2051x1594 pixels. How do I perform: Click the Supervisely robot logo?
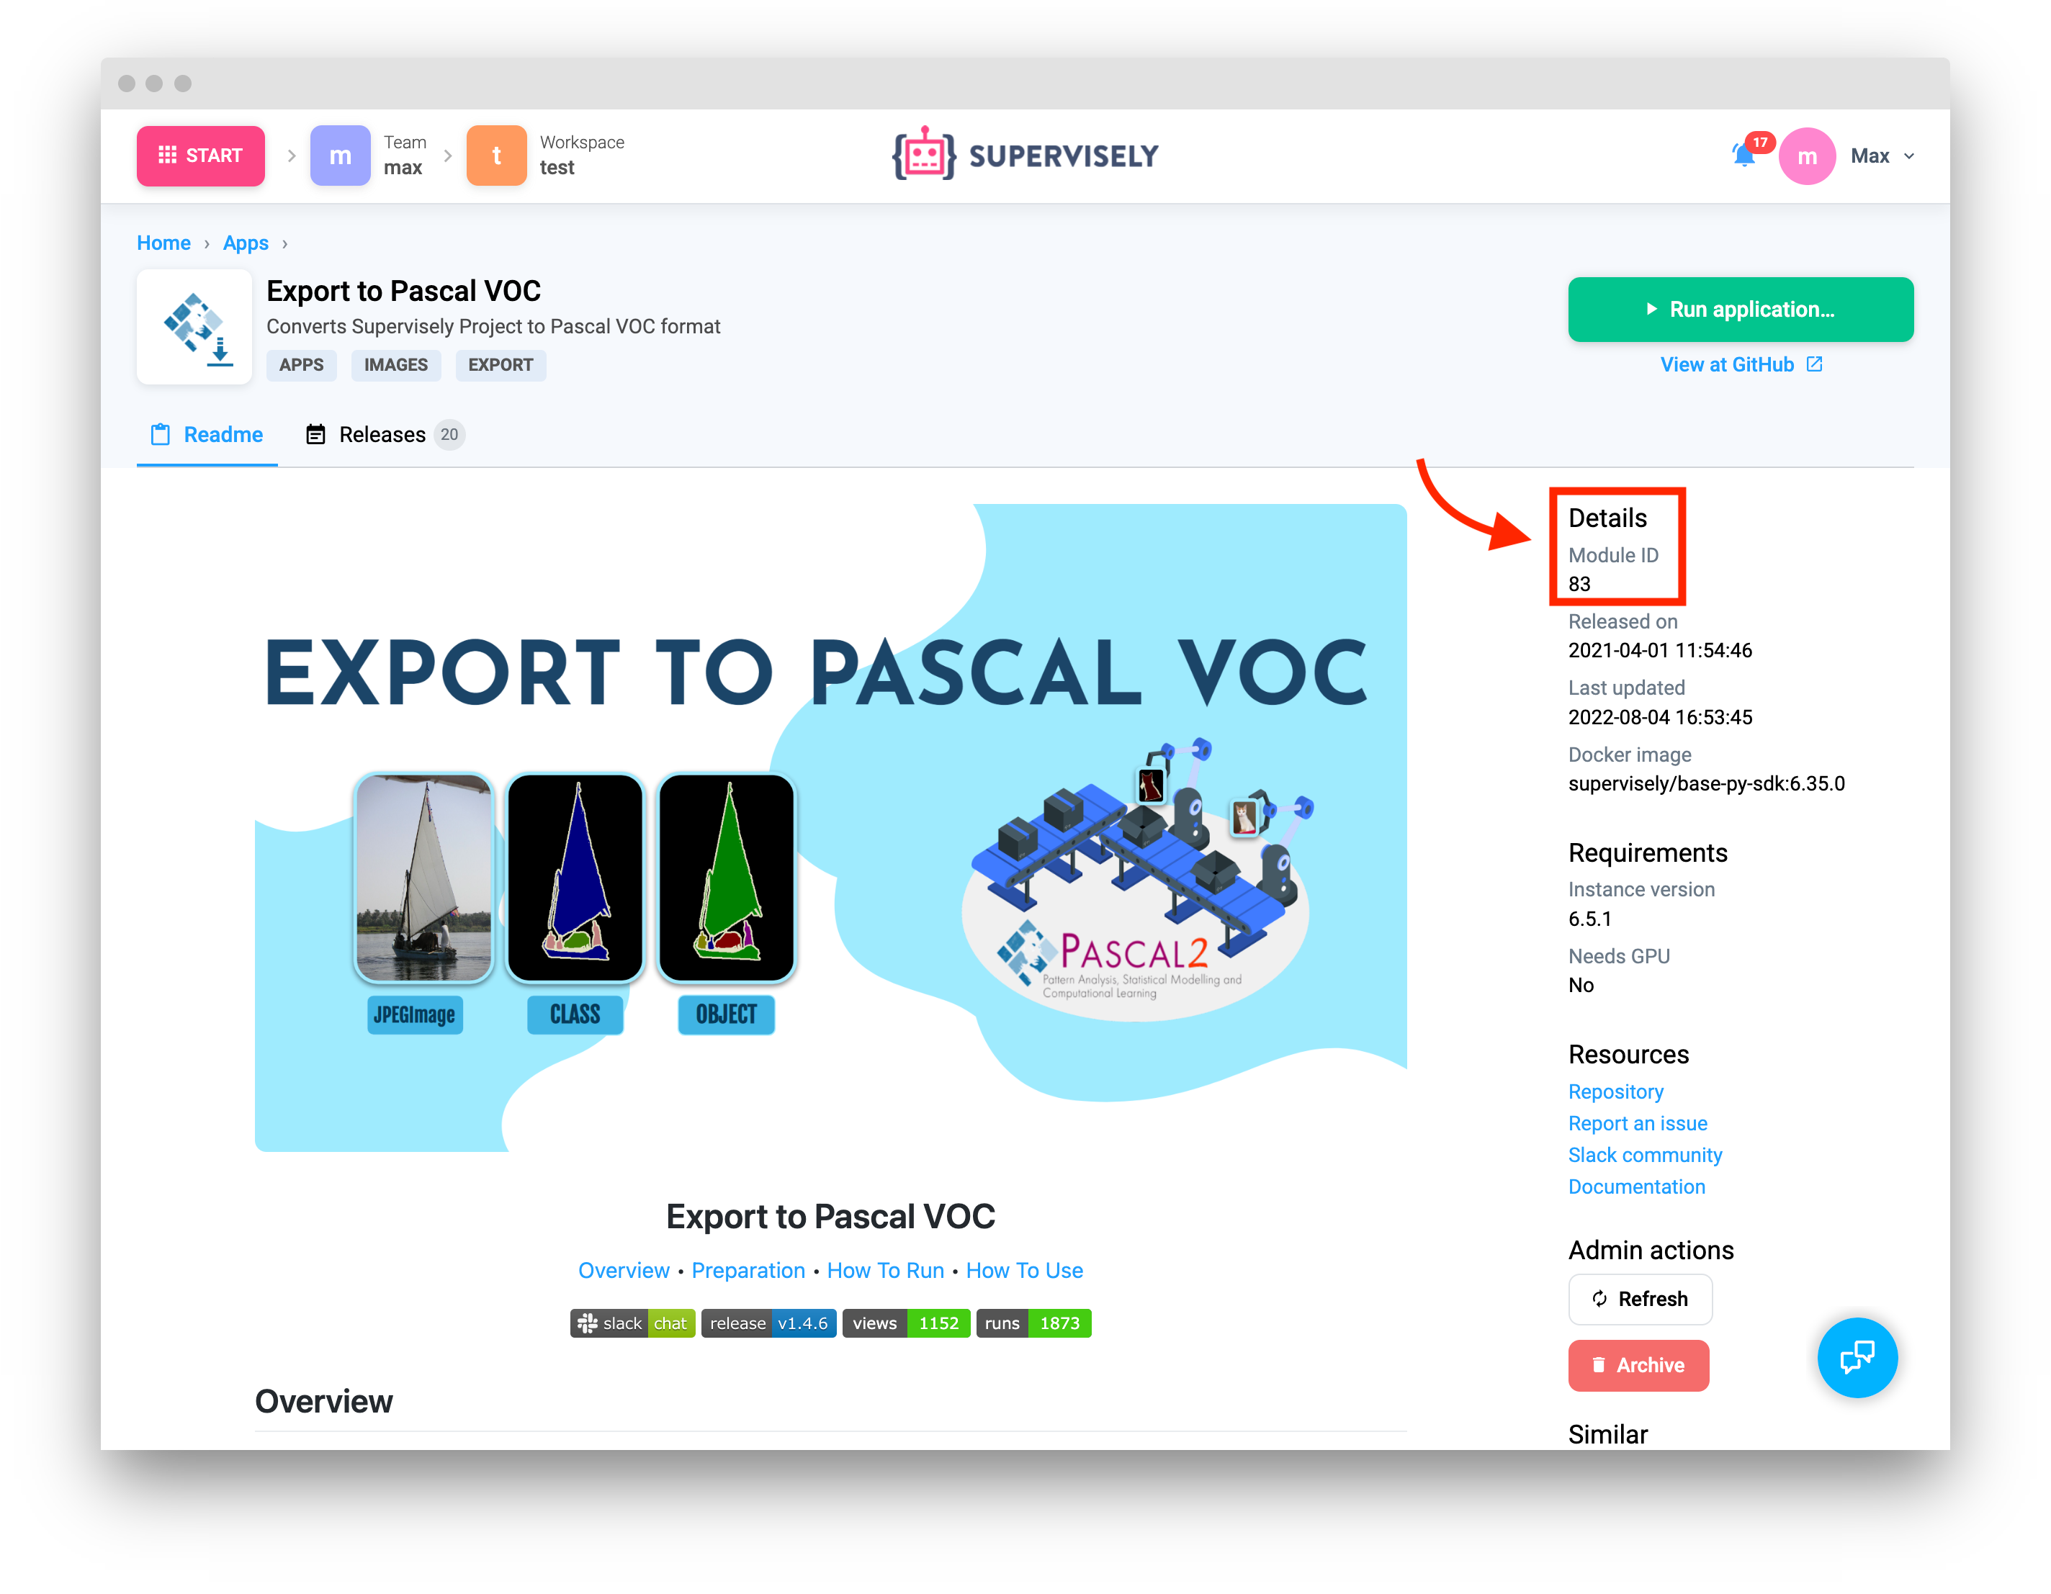coord(924,154)
